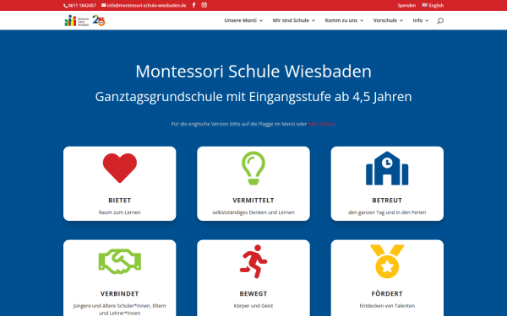The image size is (507, 316).
Task: Click 'selbstständiges Denken und Lernen' text
Action: click(x=253, y=212)
